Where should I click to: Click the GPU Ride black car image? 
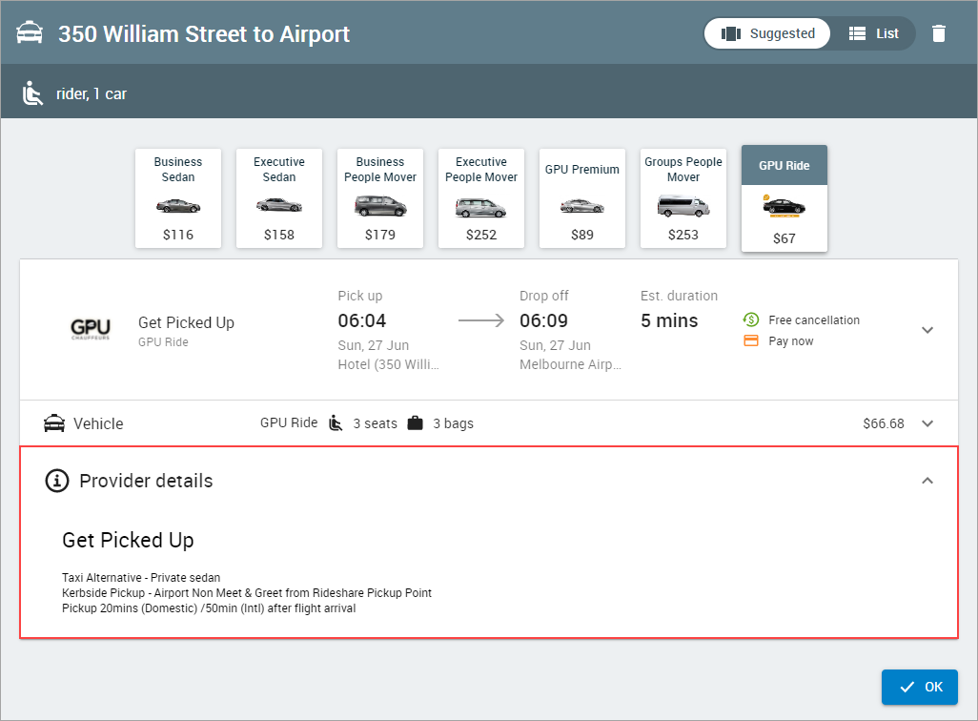784,206
